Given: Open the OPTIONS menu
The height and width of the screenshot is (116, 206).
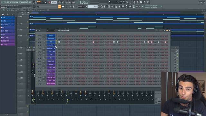Looking at the screenshot, I should coord(22,2).
